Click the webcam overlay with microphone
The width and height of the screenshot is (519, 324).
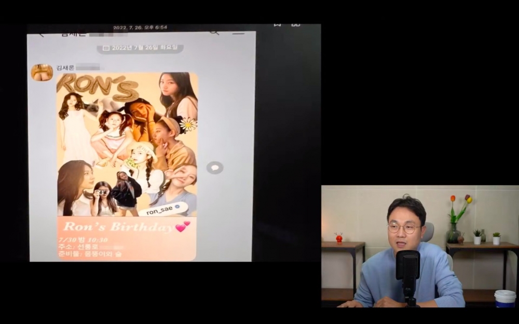(x=419, y=246)
